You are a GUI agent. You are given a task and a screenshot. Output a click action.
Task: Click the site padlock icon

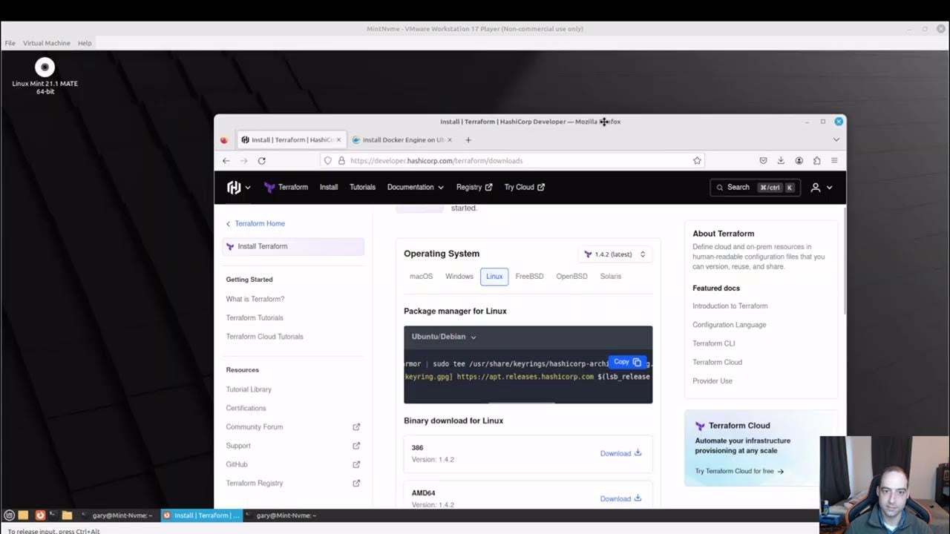(x=341, y=160)
